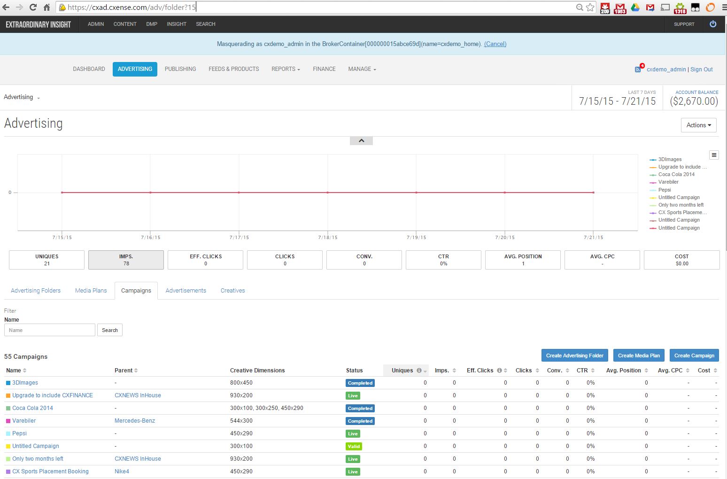Toggle Coca Cola 2014 legend entry
The width and height of the screenshot is (727, 479).
672,174
